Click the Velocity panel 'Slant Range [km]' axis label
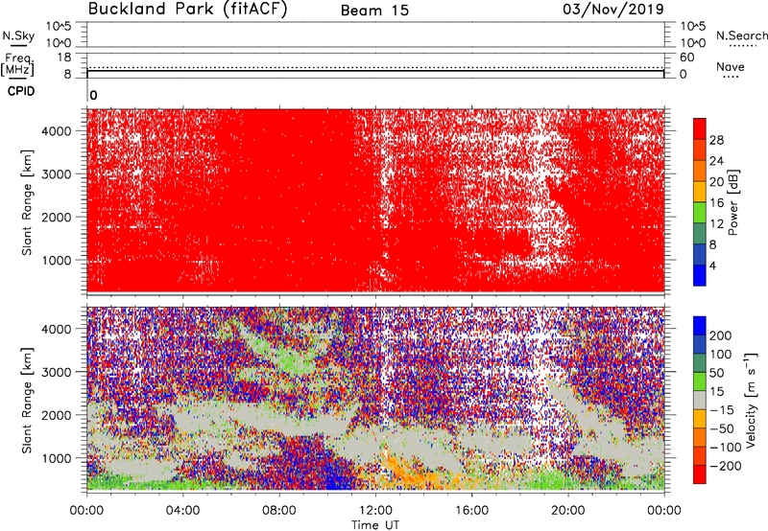 coord(27,401)
